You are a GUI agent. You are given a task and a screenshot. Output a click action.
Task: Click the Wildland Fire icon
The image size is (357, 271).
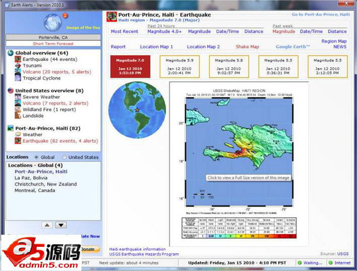(18, 109)
